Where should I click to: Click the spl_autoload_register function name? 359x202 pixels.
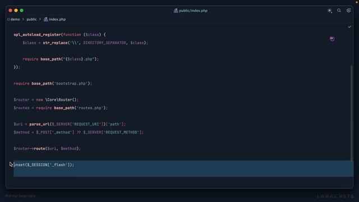pos(37,35)
